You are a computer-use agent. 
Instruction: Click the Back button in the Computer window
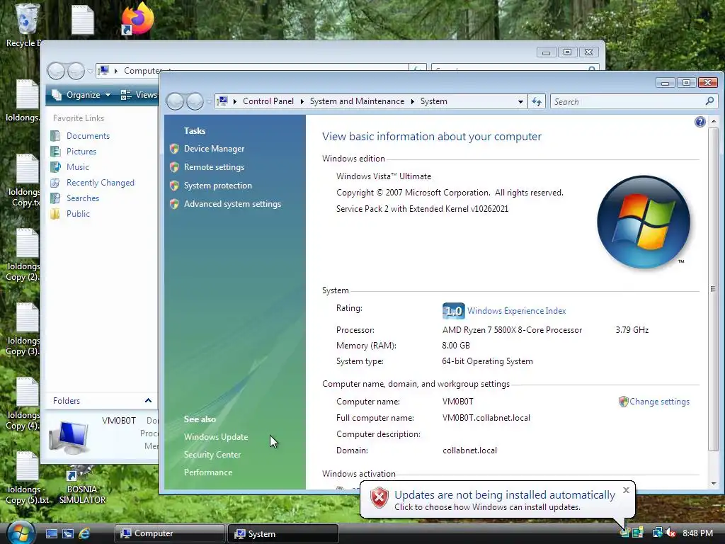click(x=57, y=71)
